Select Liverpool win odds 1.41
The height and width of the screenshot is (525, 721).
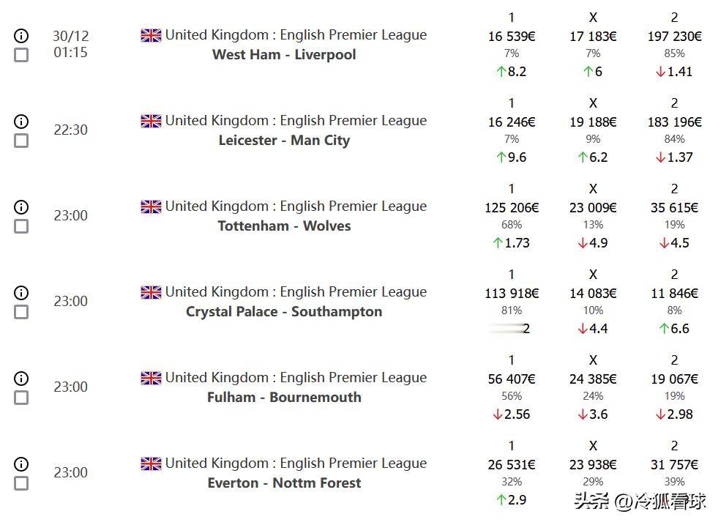674,71
